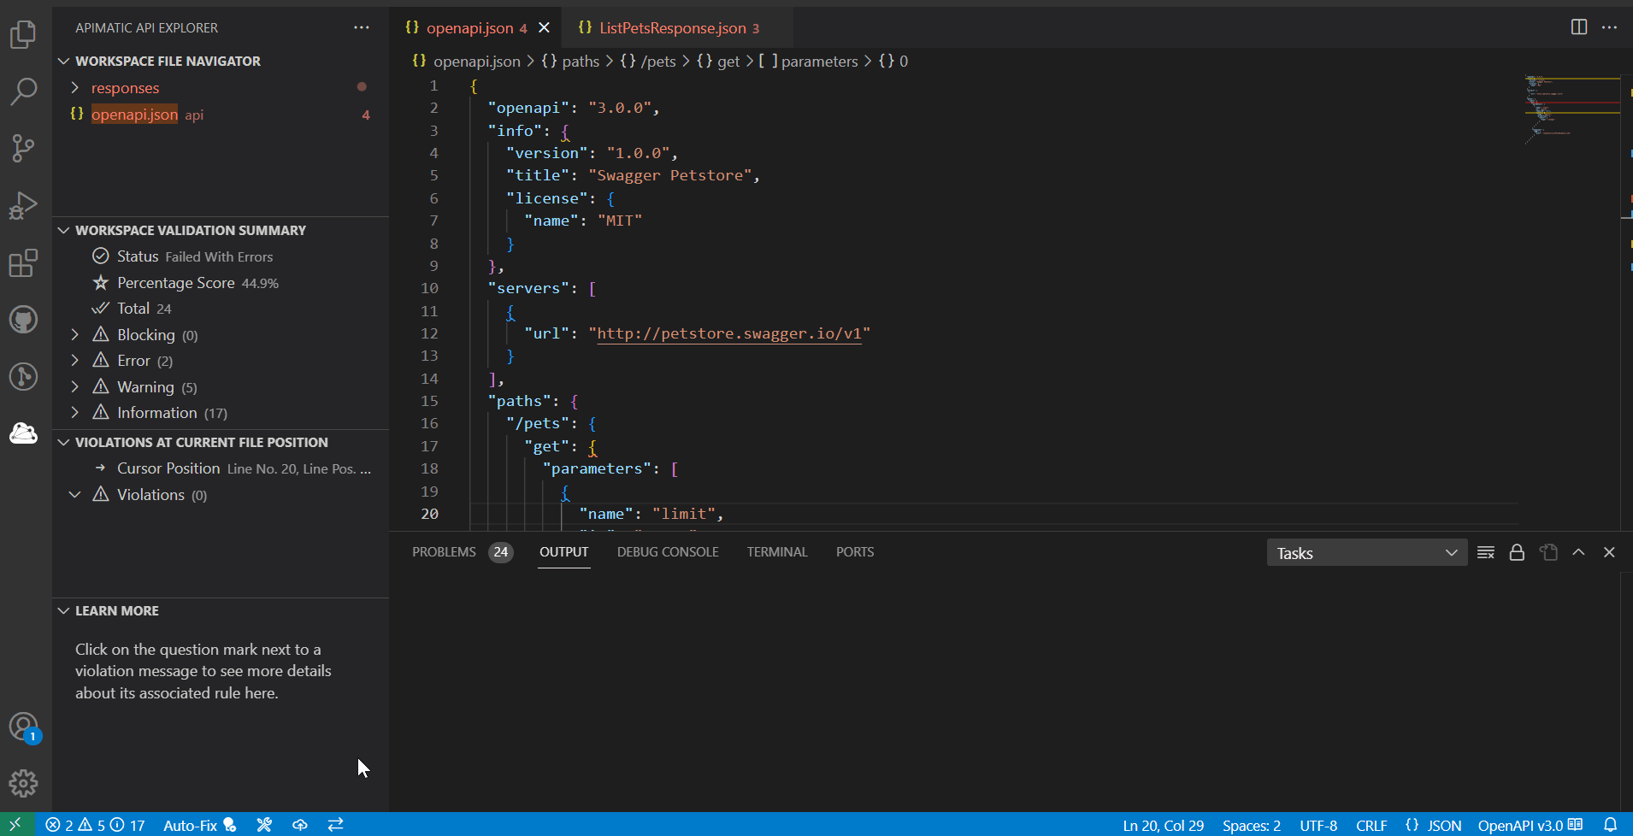The image size is (1633, 836).
Task: Toggle Output auto-scrolling lock
Action: pos(1516,552)
